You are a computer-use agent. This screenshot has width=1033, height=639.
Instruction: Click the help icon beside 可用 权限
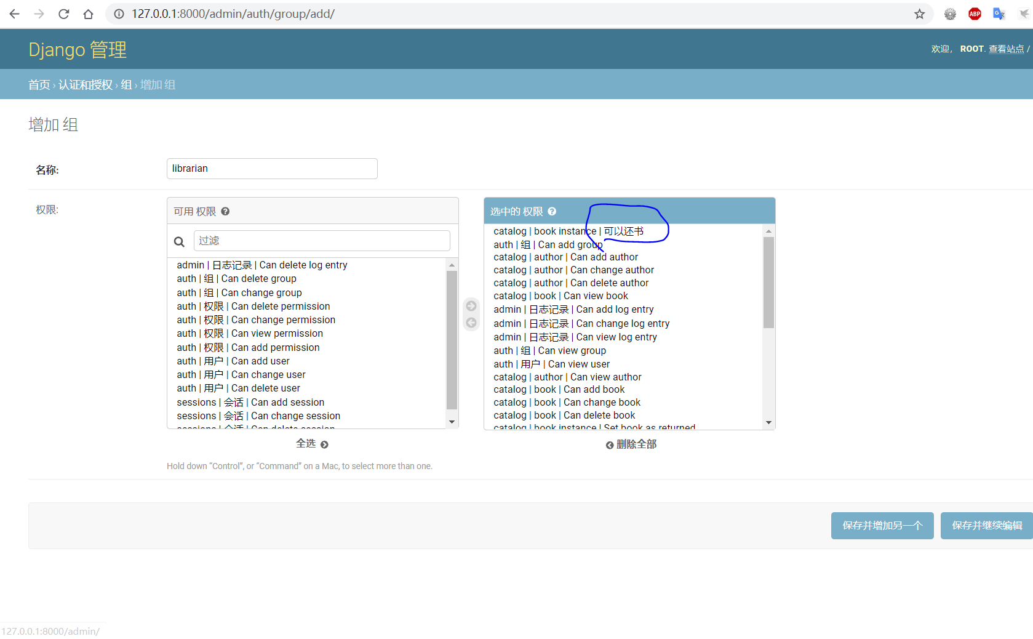[x=225, y=211]
